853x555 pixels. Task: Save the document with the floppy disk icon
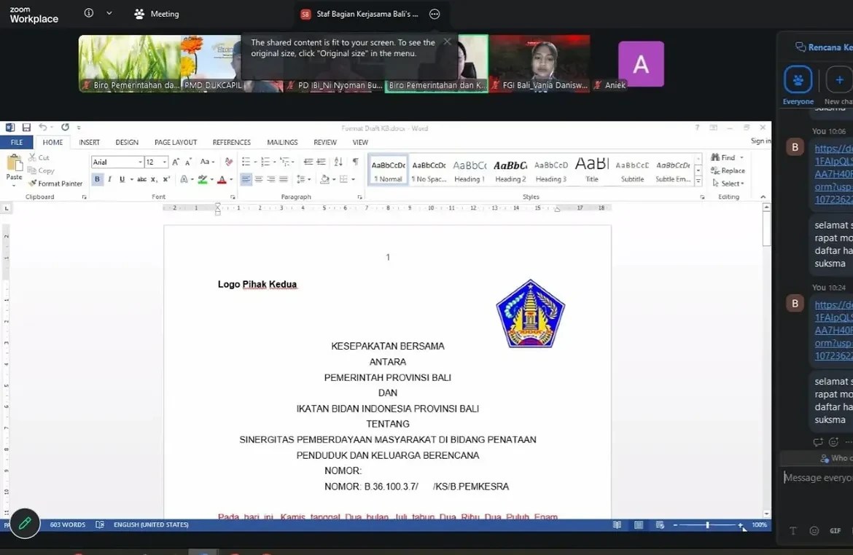[x=26, y=127]
